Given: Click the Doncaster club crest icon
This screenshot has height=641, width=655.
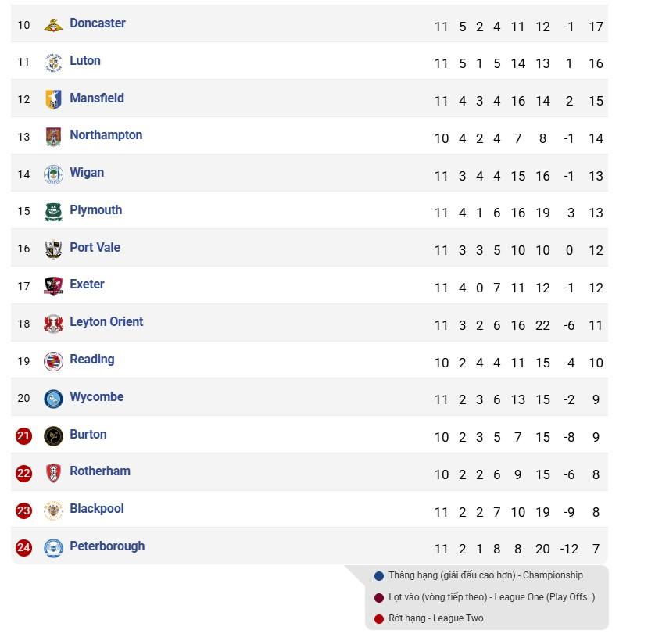Looking at the screenshot, I should tap(53, 25).
